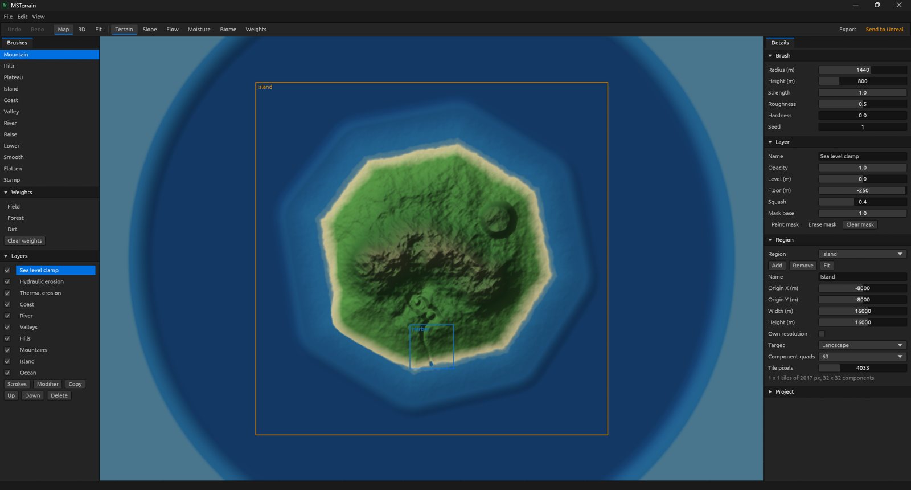Click the Origin X value field

point(863,288)
